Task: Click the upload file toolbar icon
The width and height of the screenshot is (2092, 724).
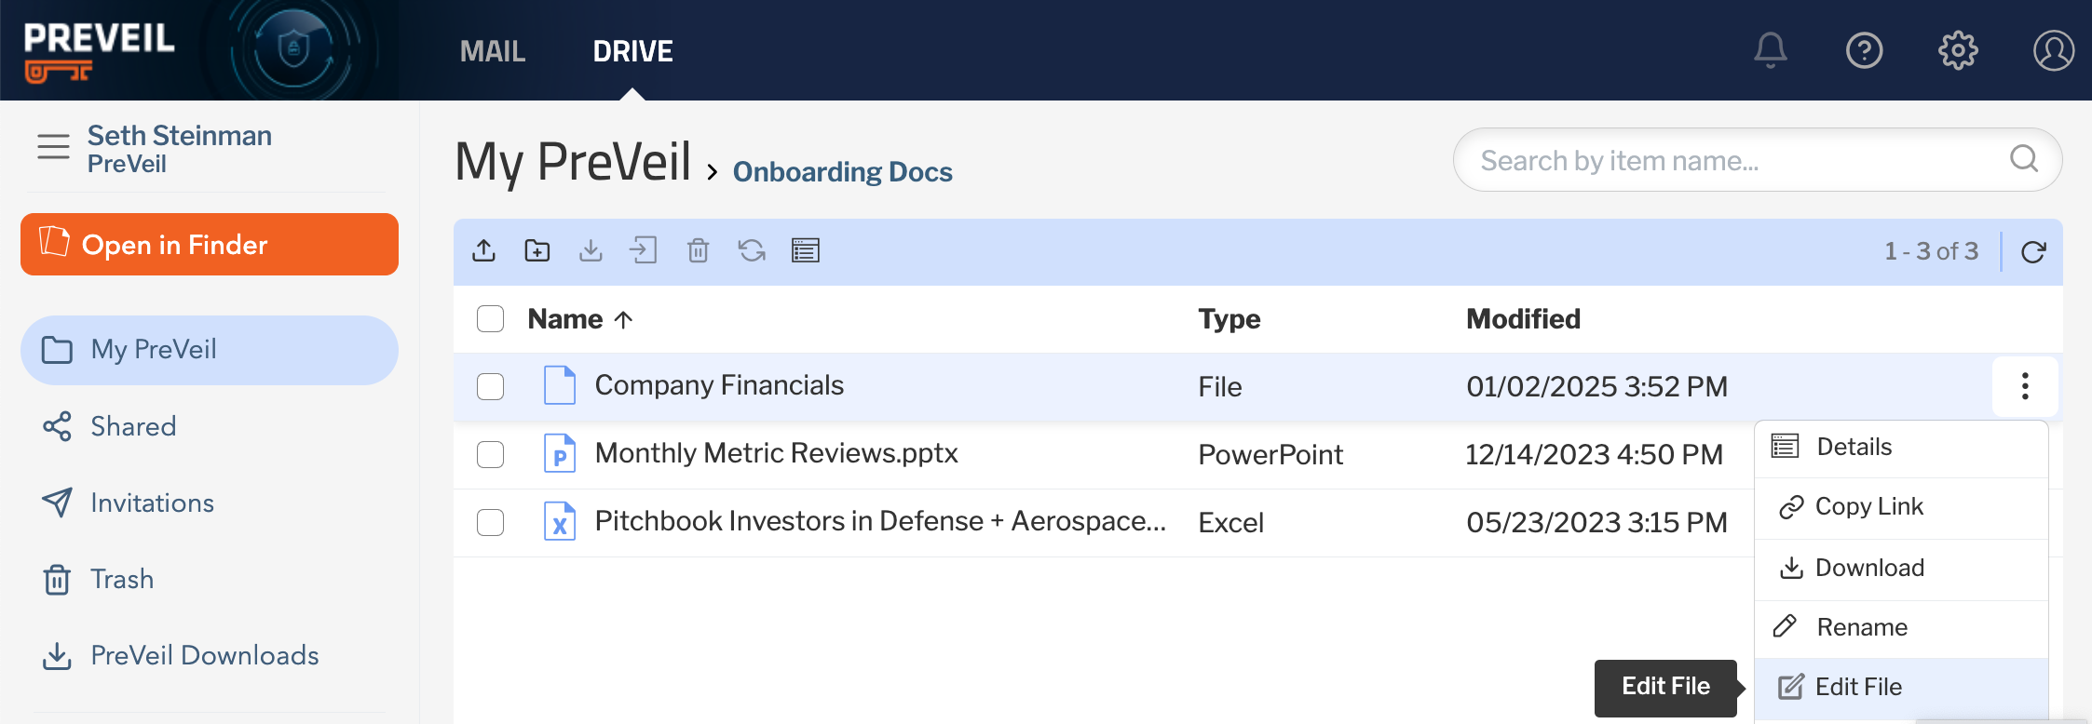Action: [x=483, y=250]
